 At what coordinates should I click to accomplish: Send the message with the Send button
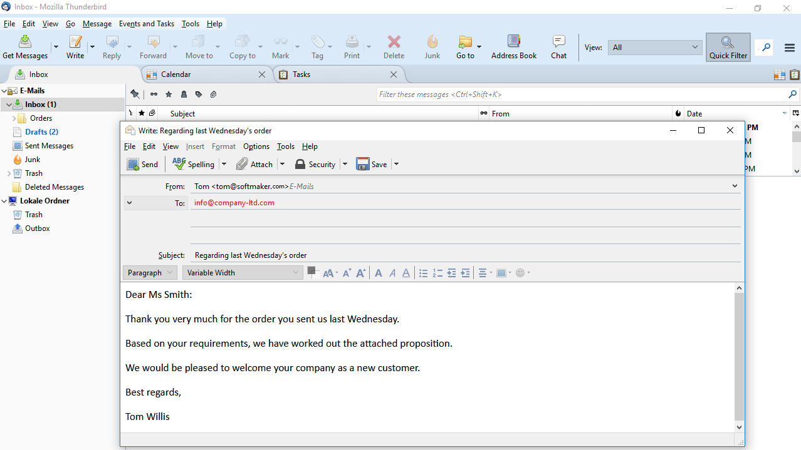click(142, 164)
